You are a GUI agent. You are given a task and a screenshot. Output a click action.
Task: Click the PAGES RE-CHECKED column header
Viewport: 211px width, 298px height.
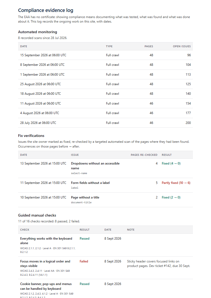coord(144,155)
